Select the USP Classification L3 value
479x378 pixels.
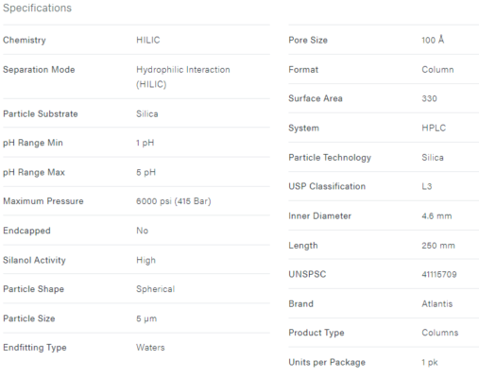pos(427,186)
